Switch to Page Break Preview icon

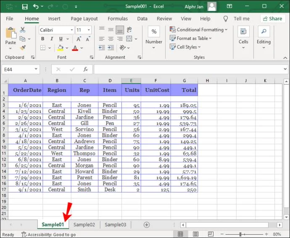[211, 234]
